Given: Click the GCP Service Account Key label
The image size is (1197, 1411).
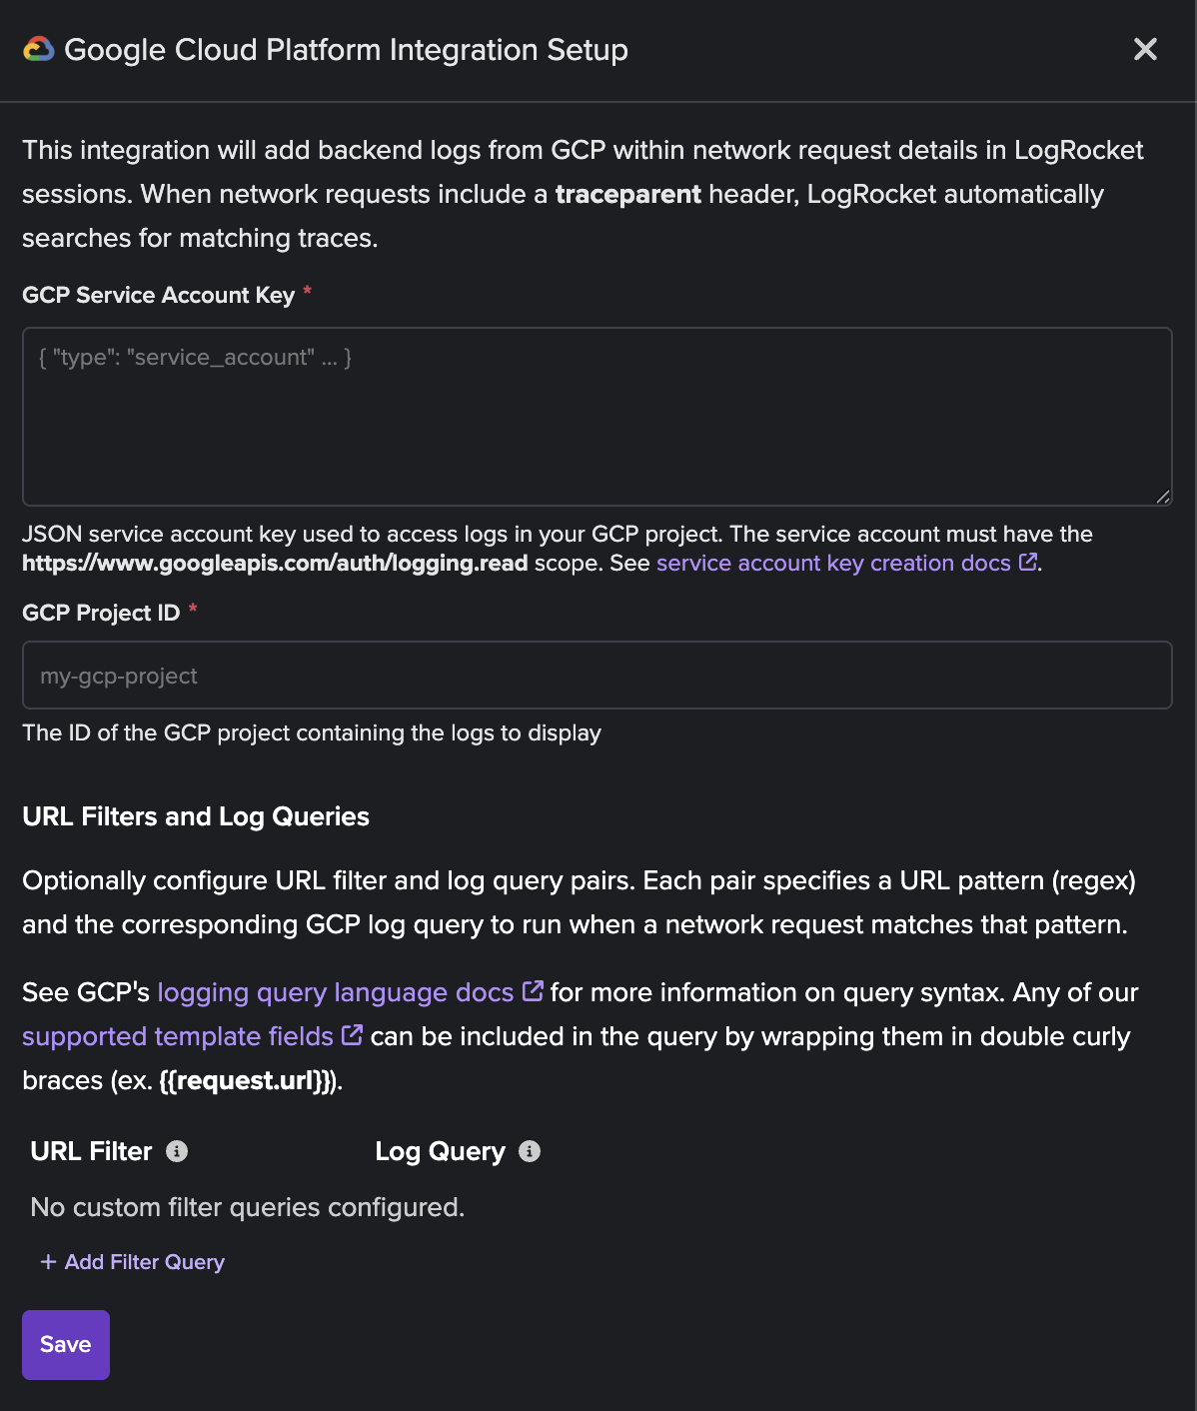Looking at the screenshot, I should point(159,295).
